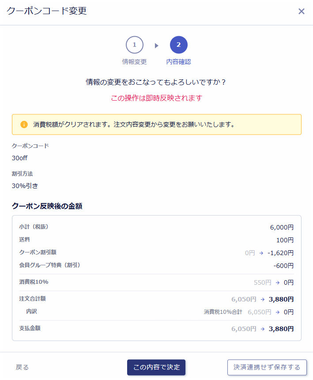The image size is (313, 380).
Task: Click the arrow in 内訳 row
Action: [278, 312]
